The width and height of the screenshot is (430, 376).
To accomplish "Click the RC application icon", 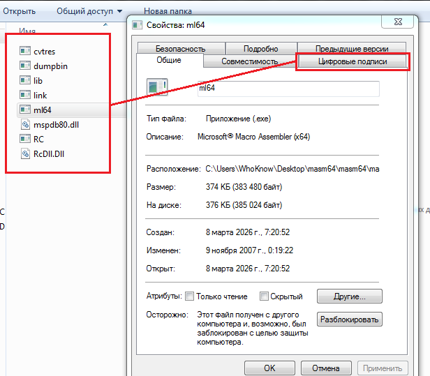I will pyautogui.click(x=25, y=139).
